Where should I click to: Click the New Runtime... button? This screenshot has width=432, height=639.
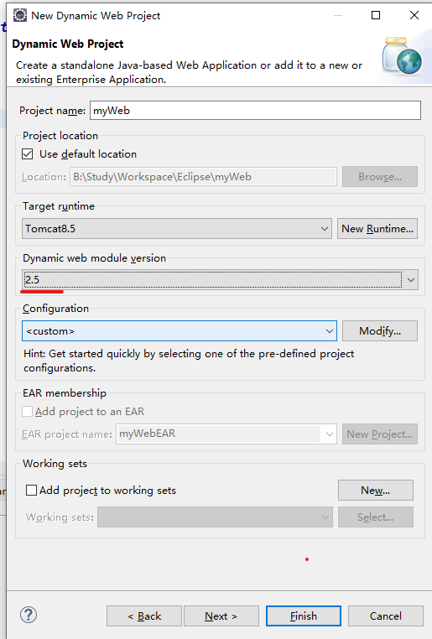tap(377, 229)
